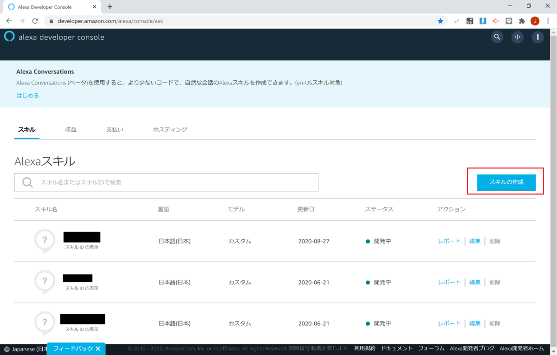
Task: Open the はじめる link for Alexa Conversations
Action: click(x=27, y=95)
